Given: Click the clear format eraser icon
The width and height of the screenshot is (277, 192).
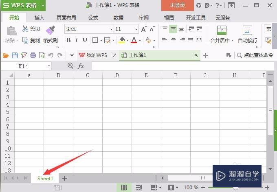Looking at the screenshot, I should pos(148,40).
